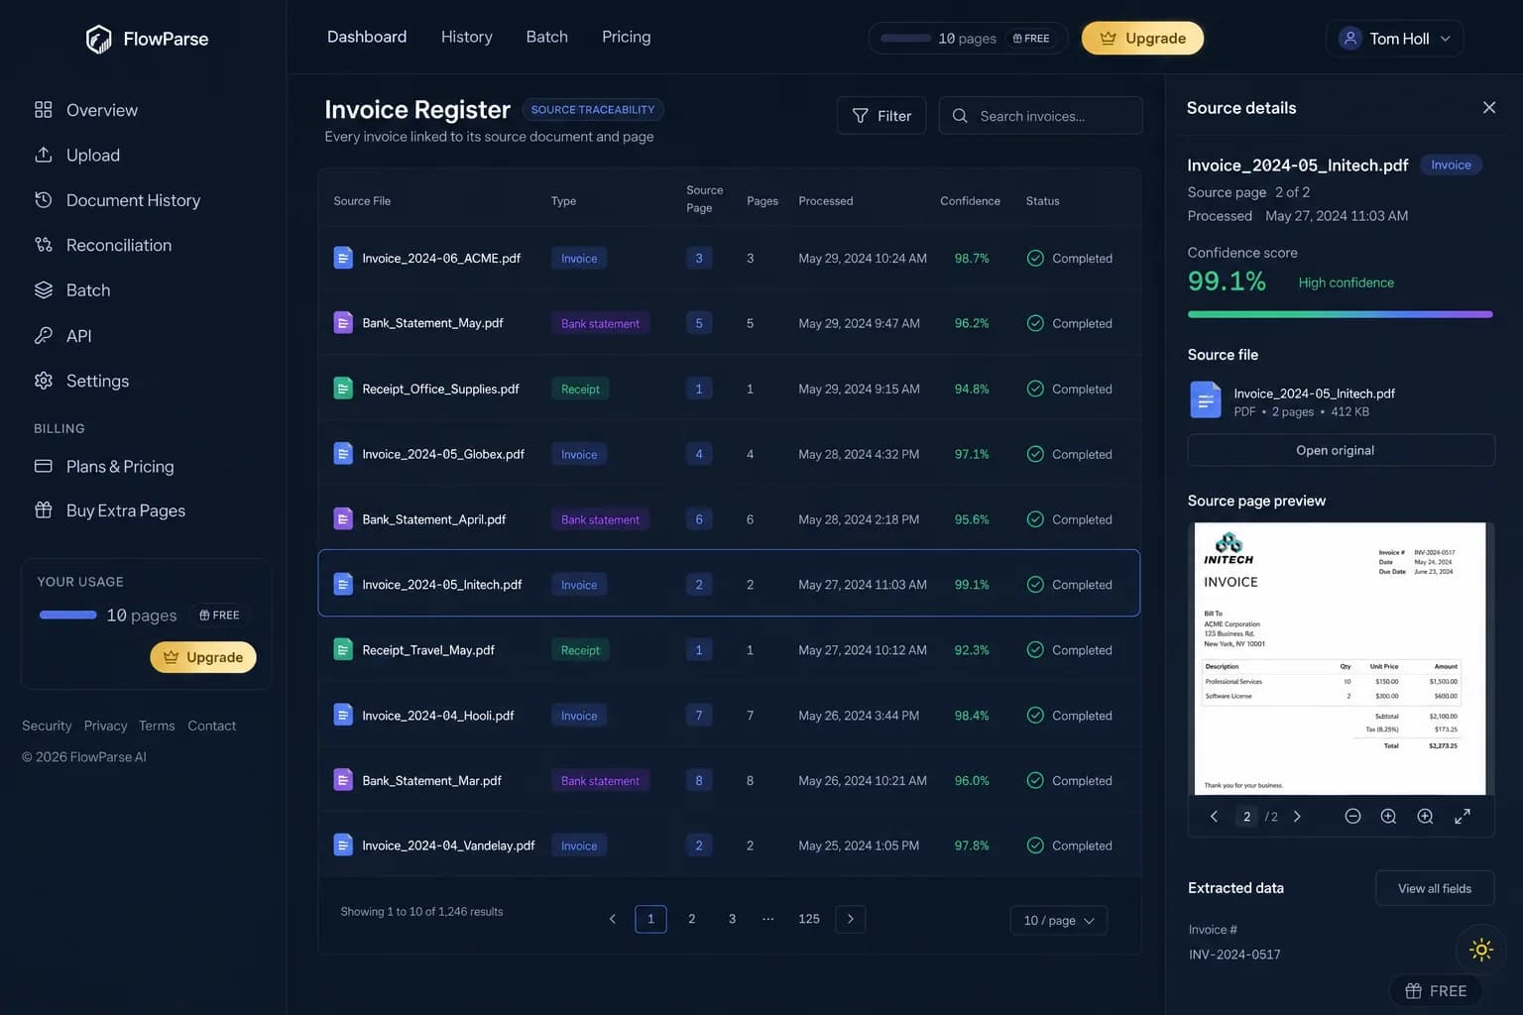
Task: Click the second magnifier icon in the preview toolbar
Action: click(x=1425, y=816)
